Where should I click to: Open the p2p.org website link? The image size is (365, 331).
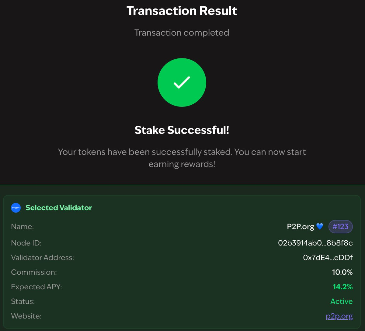point(339,316)
